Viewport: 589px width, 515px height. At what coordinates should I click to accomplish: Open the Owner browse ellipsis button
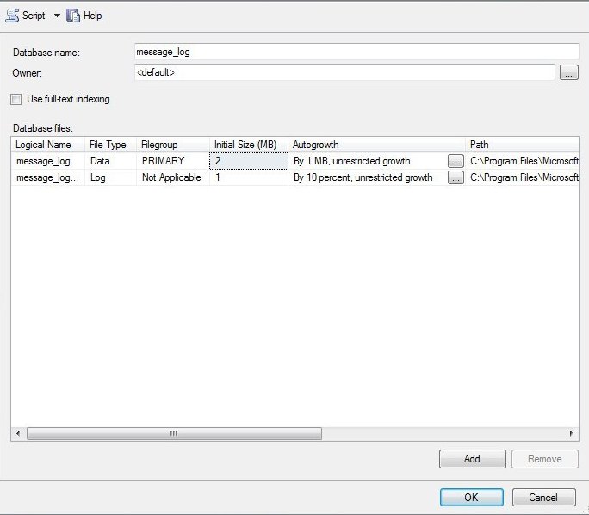[568, 73]
